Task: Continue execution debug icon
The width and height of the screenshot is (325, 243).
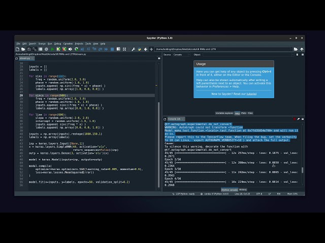Action: [x=106, y=49]
